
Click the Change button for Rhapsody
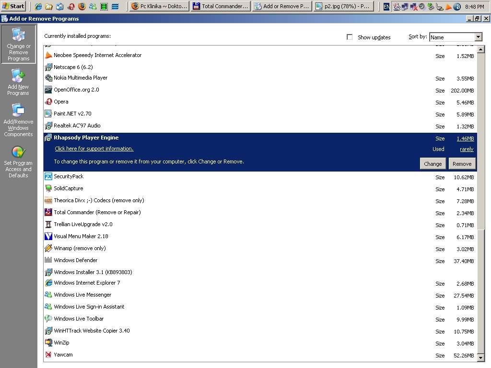tap(433, 164)
